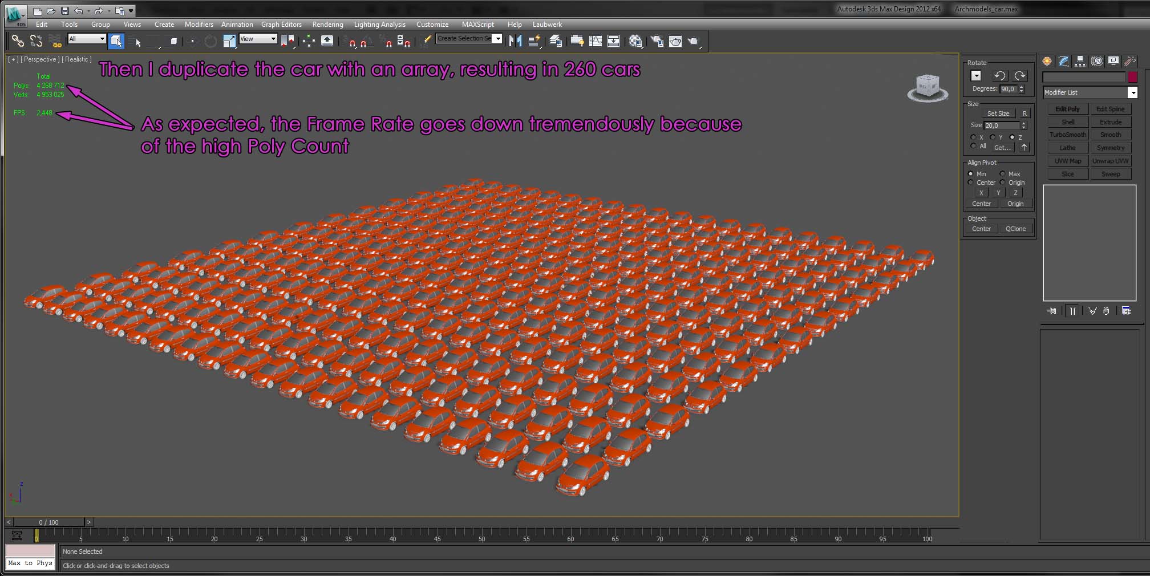The image size is (1150, 576).
Task: Open the Create command panel tab
Action: pyautogui.click(x=1047, y=61)
